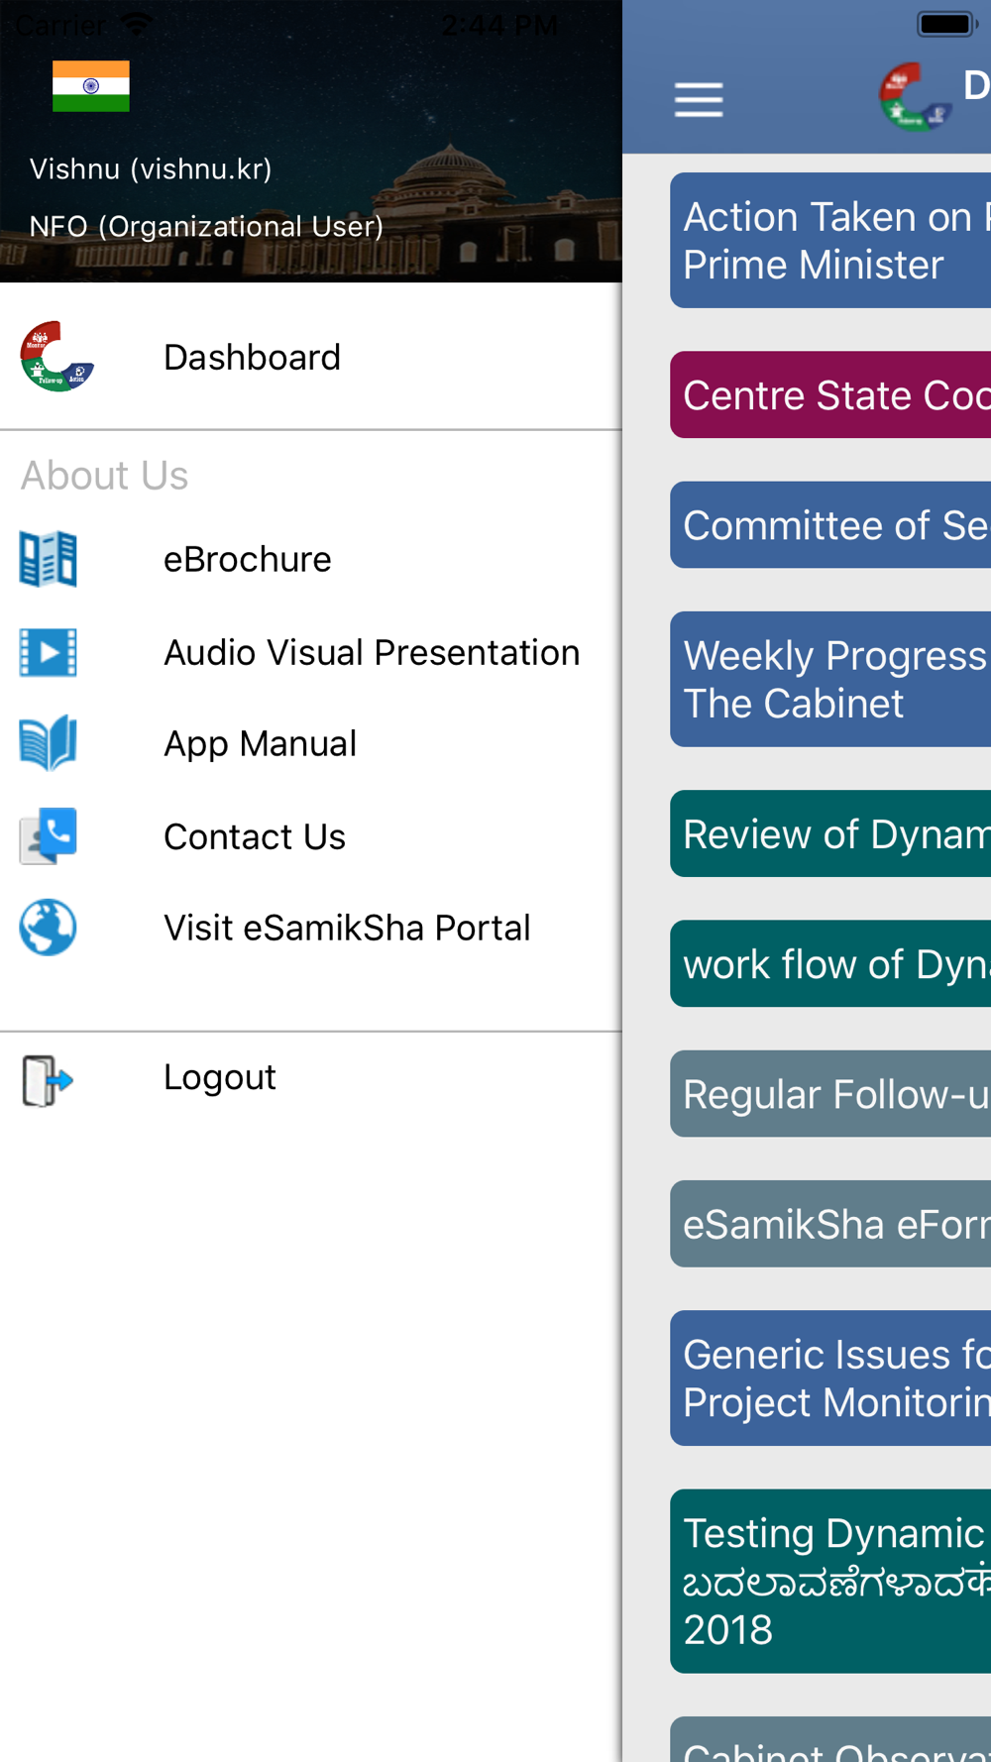Click the header eSamikSha logo
991x1762 pixels.
point(916,97)
